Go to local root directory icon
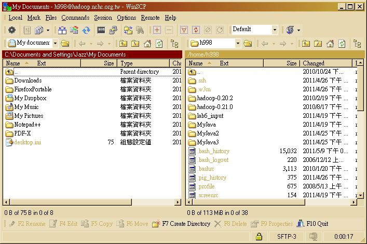Viewport: 367px width, 244px height. pos(135,44)
